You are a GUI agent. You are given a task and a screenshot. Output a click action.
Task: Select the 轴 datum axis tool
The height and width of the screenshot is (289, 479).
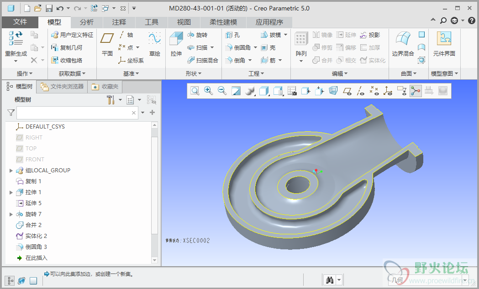click(x=126, y=35)
